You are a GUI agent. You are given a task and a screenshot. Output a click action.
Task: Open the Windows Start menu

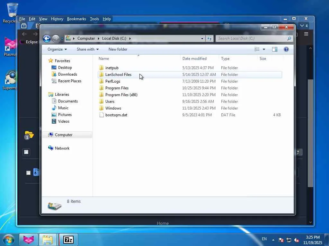click(x=8, y=240)
